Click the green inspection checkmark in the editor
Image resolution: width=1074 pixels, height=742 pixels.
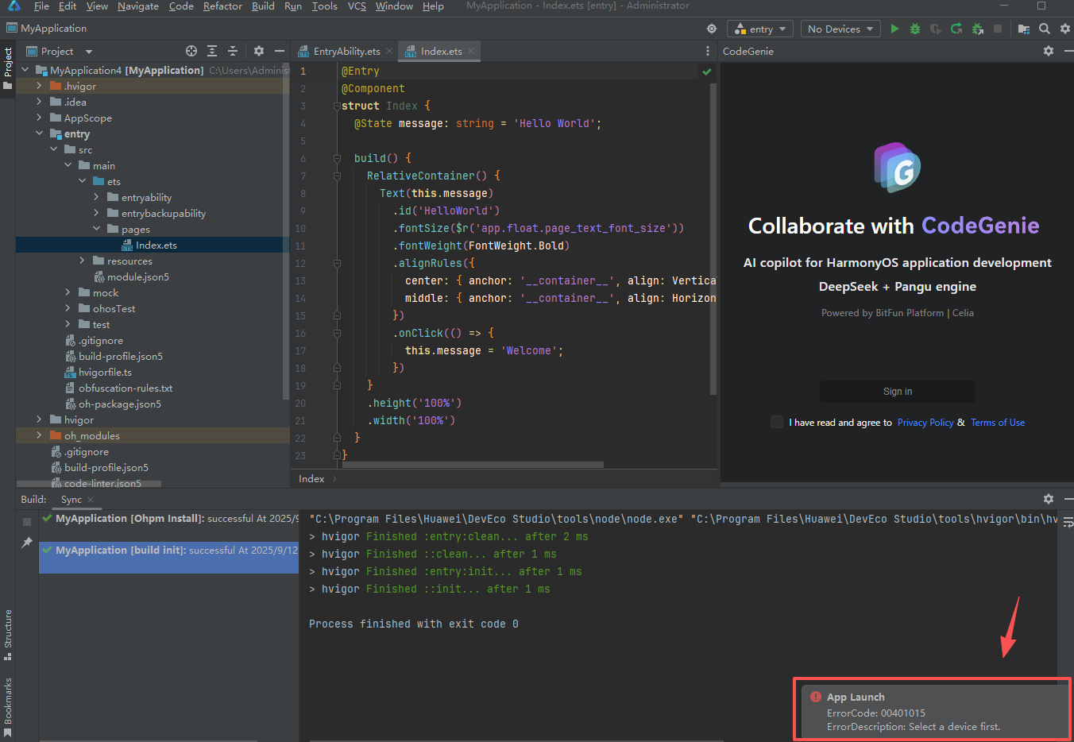click(706, 71)
